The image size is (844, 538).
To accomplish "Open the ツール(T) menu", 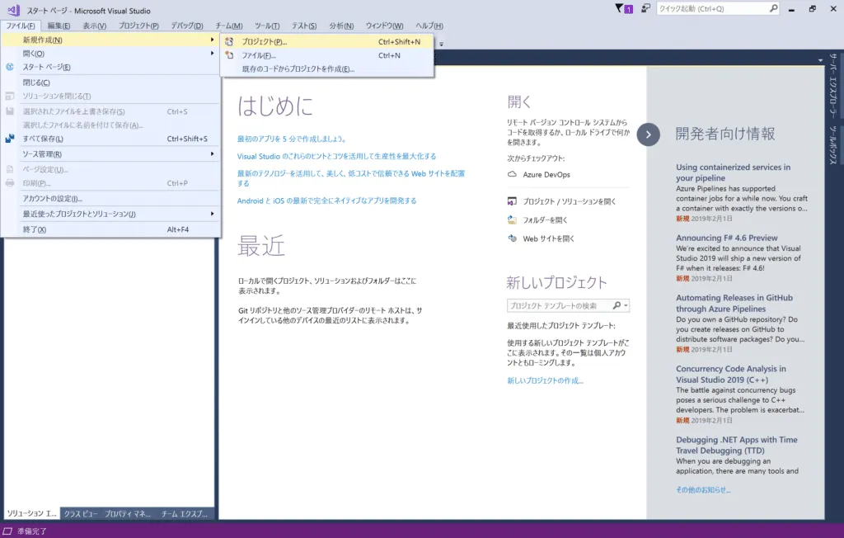I will click(x=267, y=26).
